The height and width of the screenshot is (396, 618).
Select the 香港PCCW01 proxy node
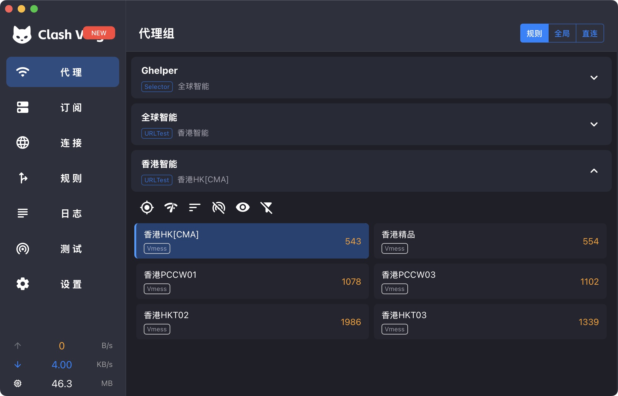252,281
